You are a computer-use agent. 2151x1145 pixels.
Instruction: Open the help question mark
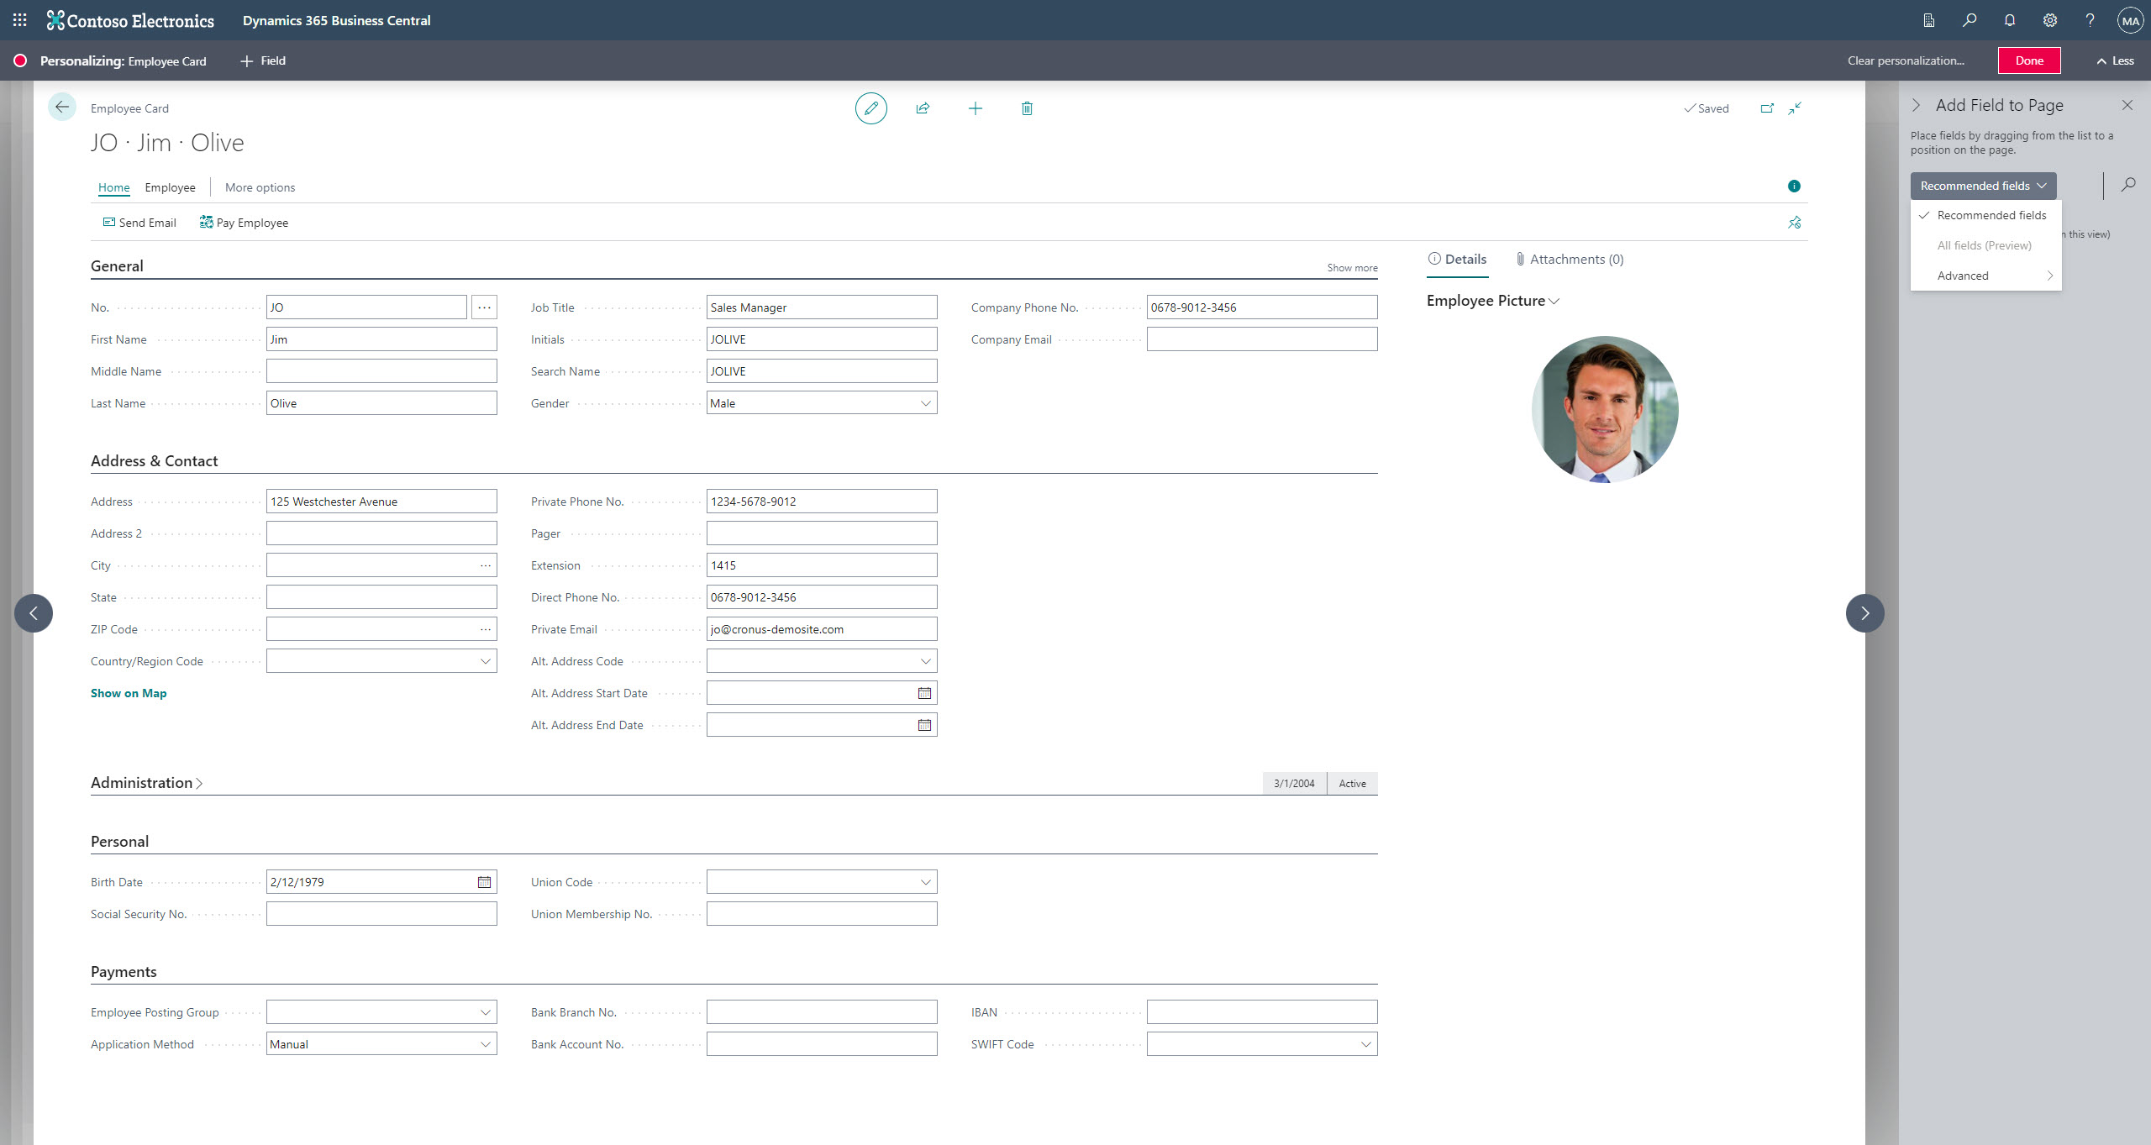(x=2090, y=20)
